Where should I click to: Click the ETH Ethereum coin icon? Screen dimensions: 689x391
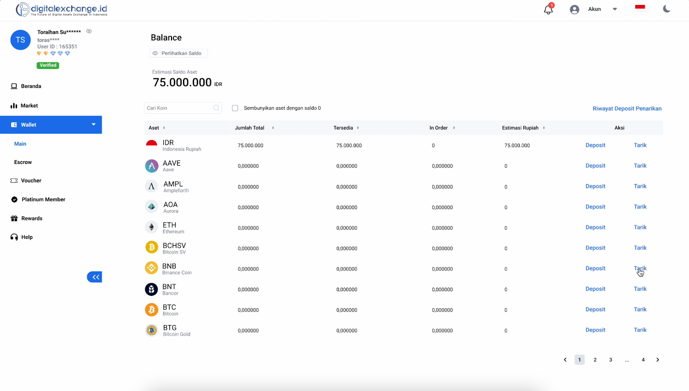pos(152,228)
